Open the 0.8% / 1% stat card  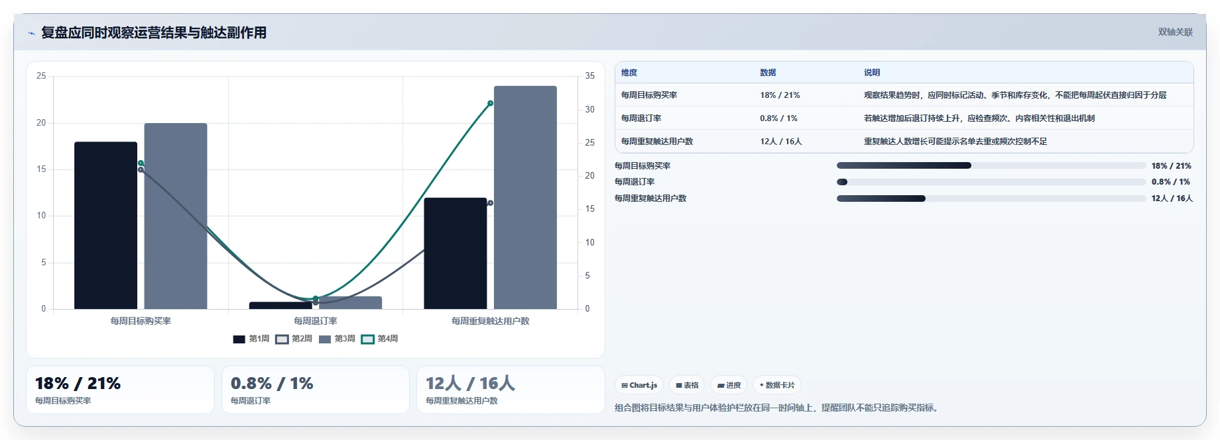pos(316,390)
